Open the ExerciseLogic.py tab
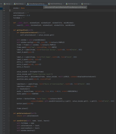Screen dimensions: 116x134 pyautogui.click(x=73, y=4)
